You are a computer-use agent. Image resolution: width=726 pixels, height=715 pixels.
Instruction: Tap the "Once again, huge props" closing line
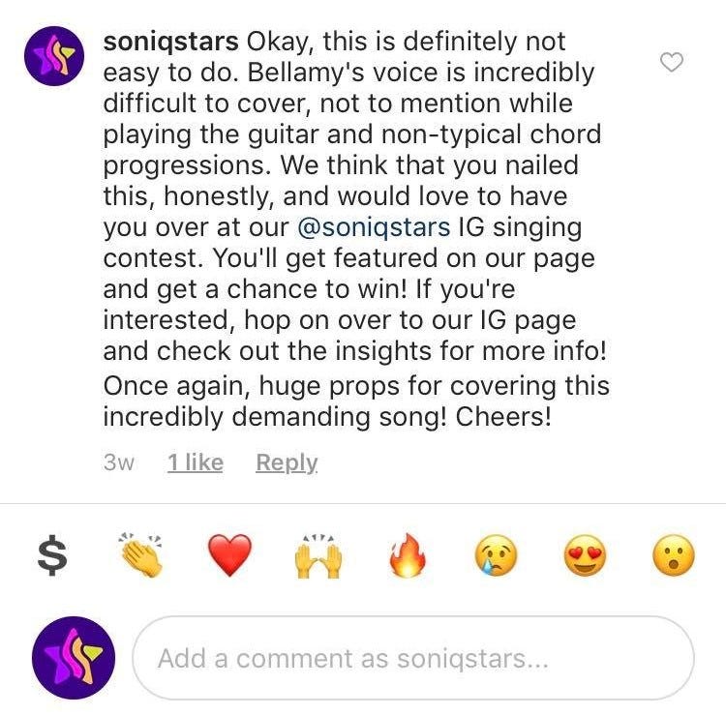click(356, 385)
